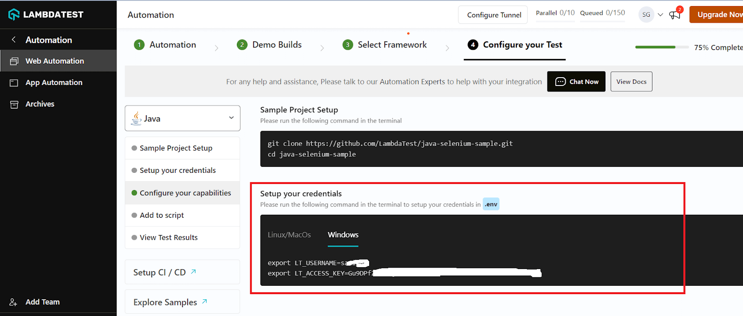Image resolution: width=743 pixels, height=316 pixels.
Task: Select Add to script step
Action: [182, 215]
